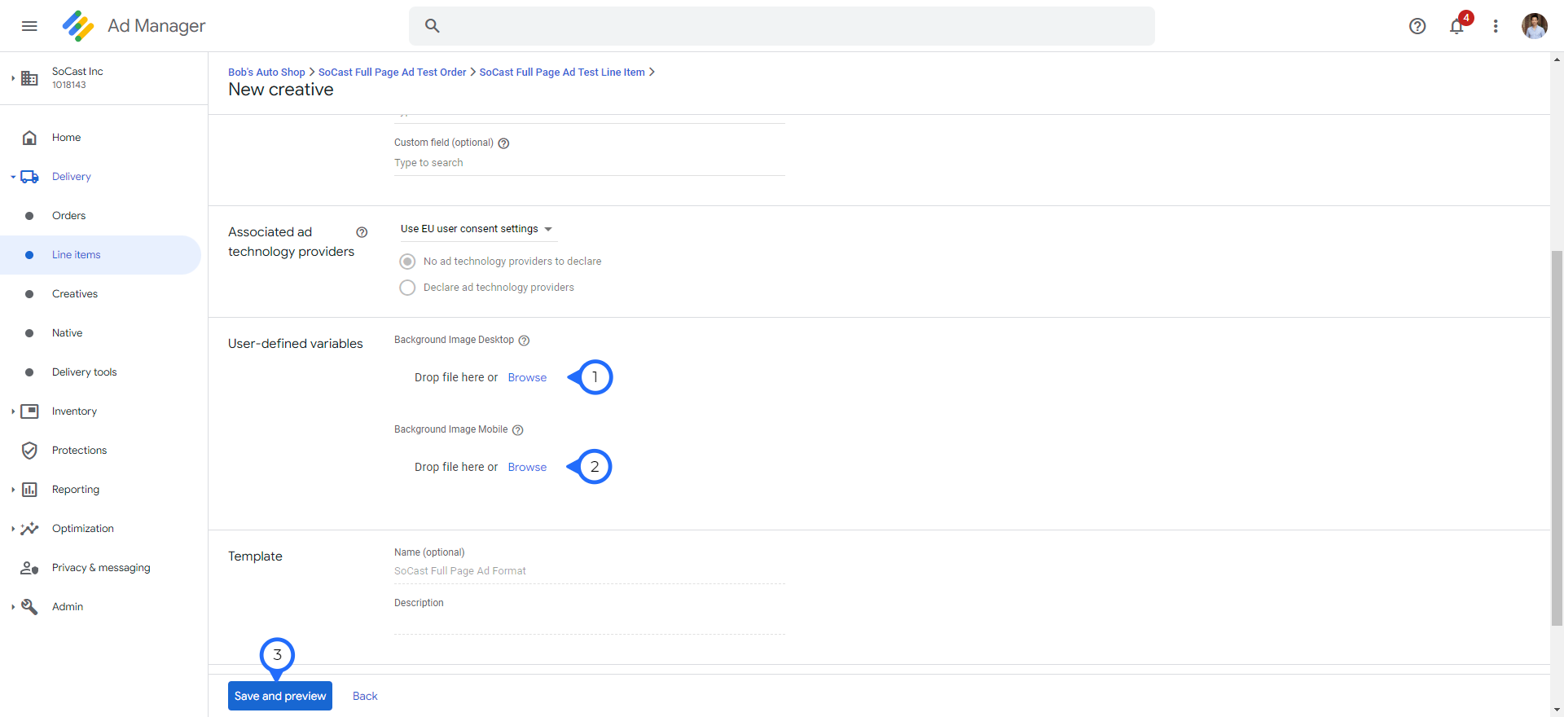Click the Reporting chart icon
1564x717 pixels.
29,490
